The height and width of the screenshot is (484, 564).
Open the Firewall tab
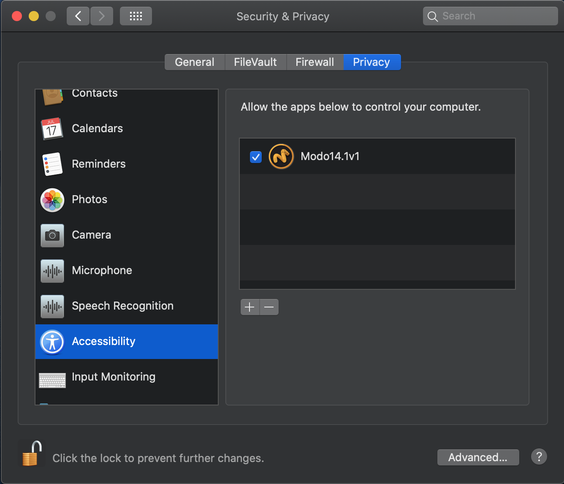point(315,62)
